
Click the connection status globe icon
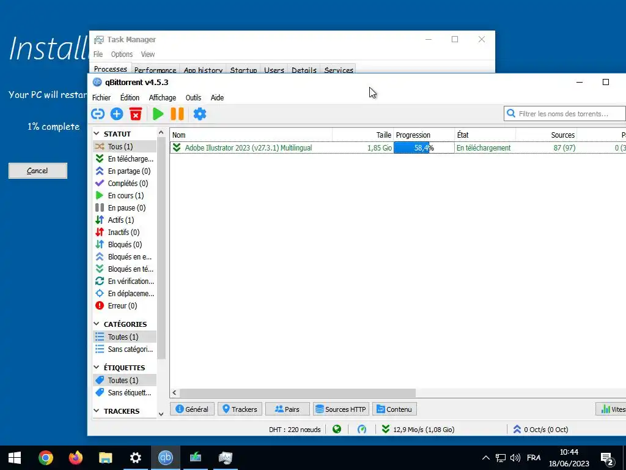coord(337,429)
